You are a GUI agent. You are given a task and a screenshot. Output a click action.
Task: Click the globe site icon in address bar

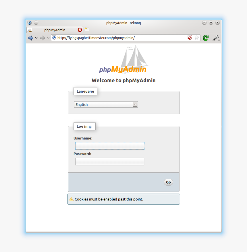[x=54, y=38]
